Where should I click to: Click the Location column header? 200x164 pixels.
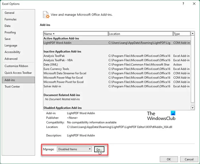(x=141, y=34)
